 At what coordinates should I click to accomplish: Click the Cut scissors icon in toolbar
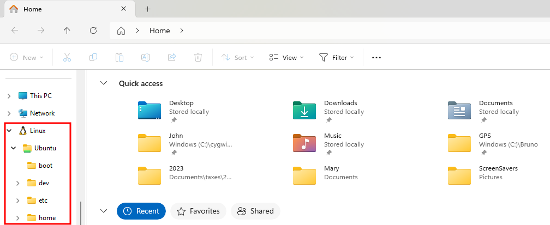(x=67, y=57)
